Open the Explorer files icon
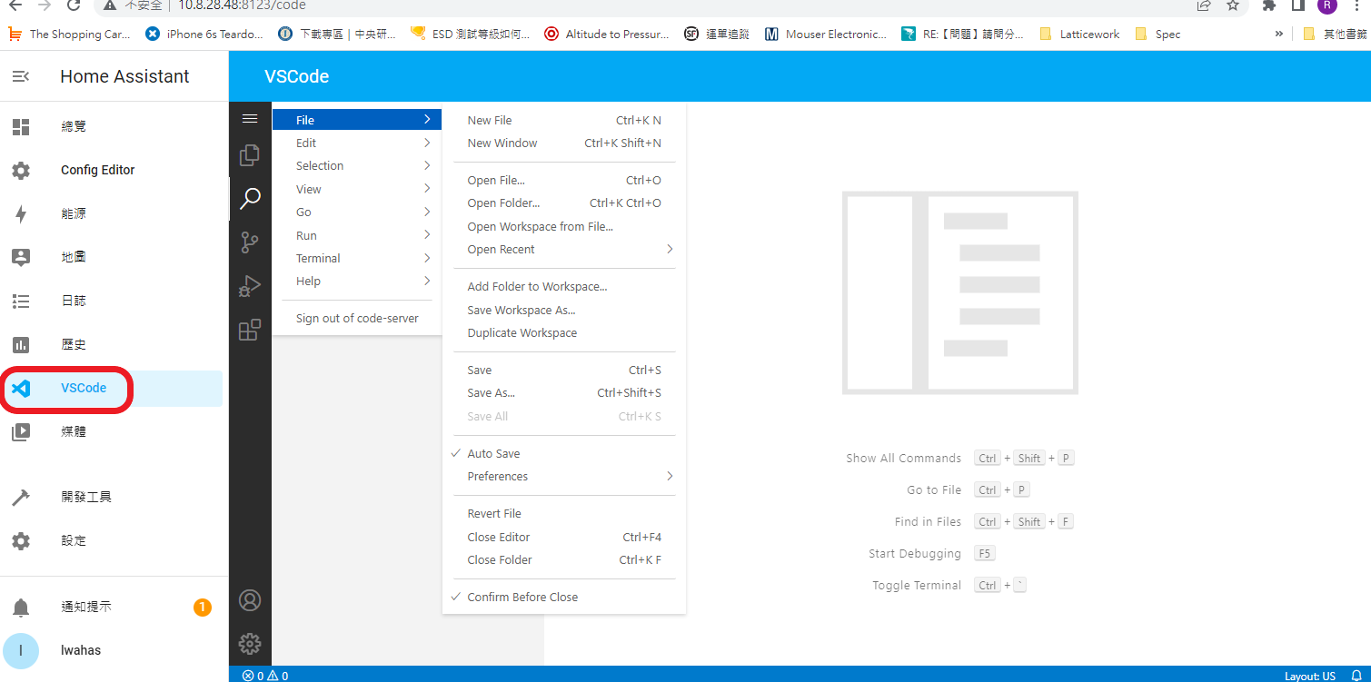The height and width of the screenshot is (682, 1371). click(250, 155)
